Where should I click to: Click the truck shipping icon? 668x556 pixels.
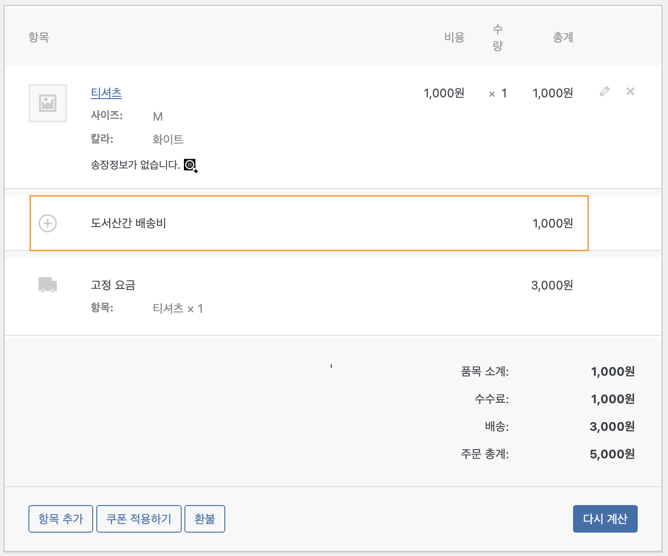48,285
